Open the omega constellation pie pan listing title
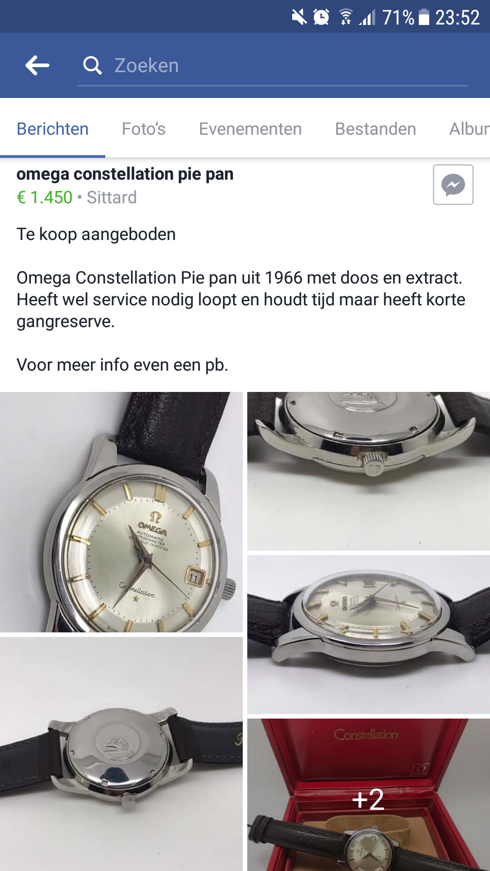The height and width of the screenshot is (871, 490). pyautogui.click(x=125, y=174)
